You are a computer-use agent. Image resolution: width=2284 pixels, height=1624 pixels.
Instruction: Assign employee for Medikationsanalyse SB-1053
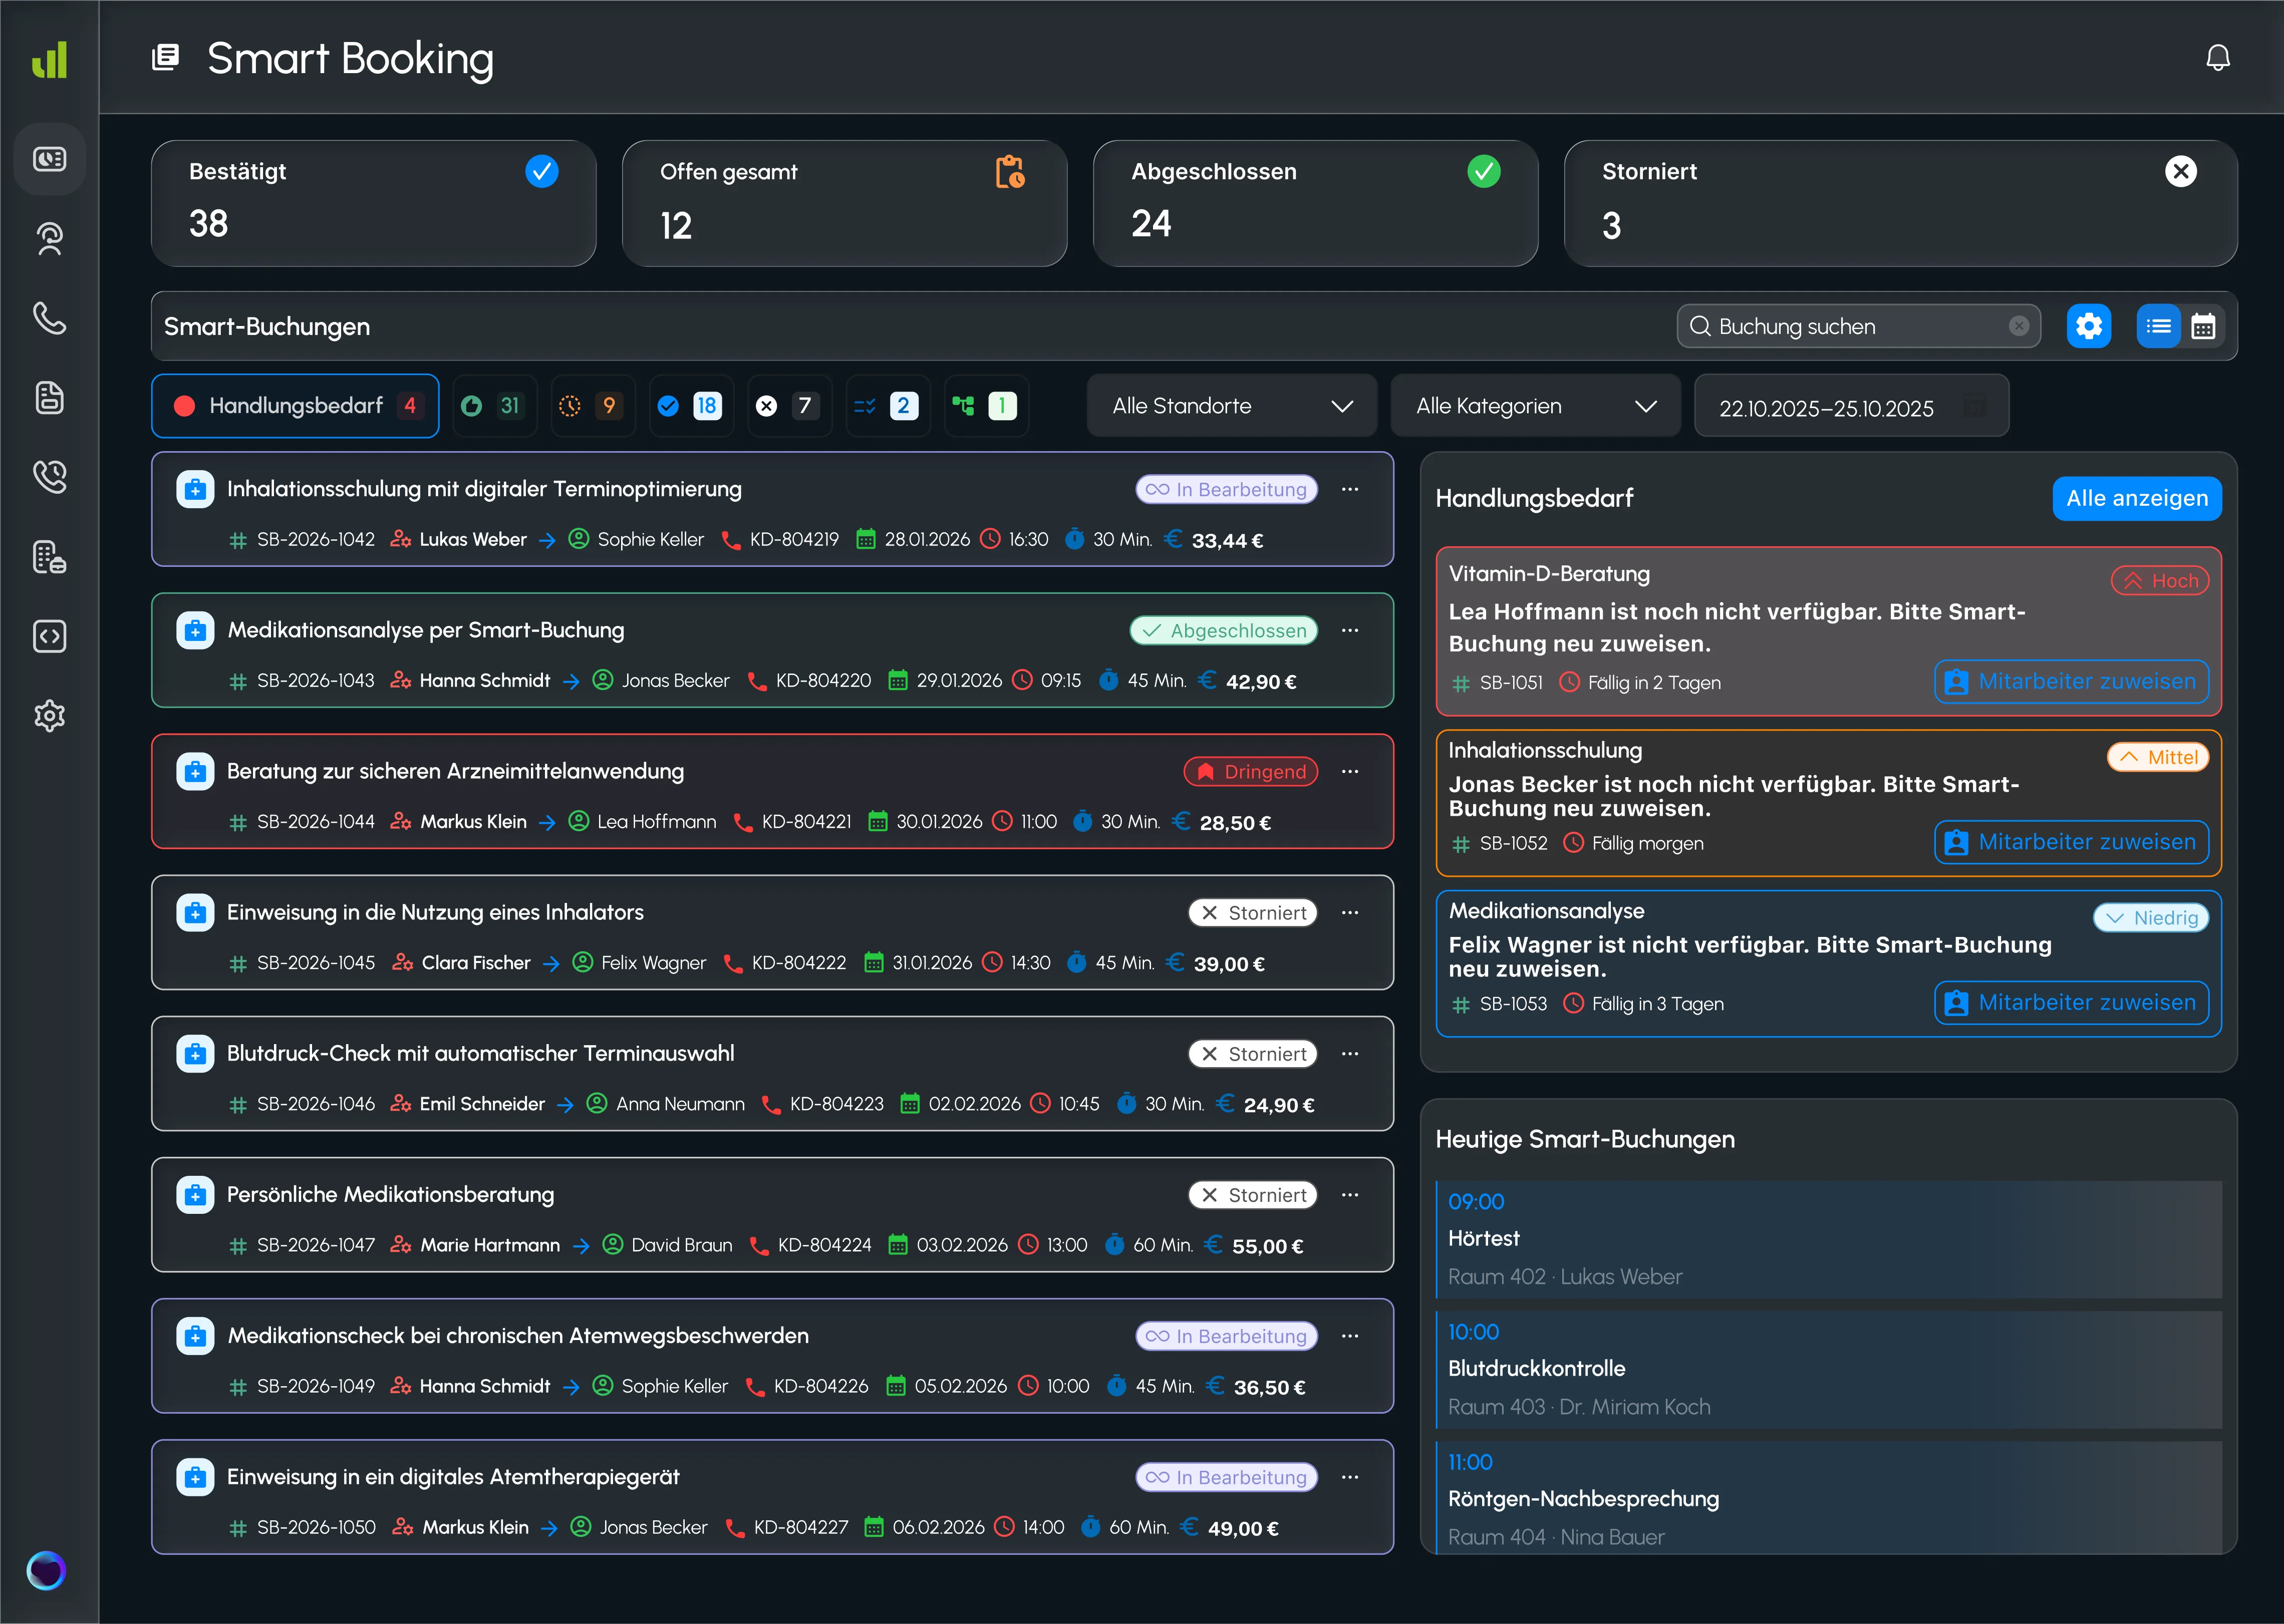pos(2071,1003)
